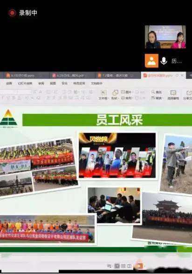
Task: Click the orange participant avatar icon
Action: pyautogui.click(x=151, y=61)
